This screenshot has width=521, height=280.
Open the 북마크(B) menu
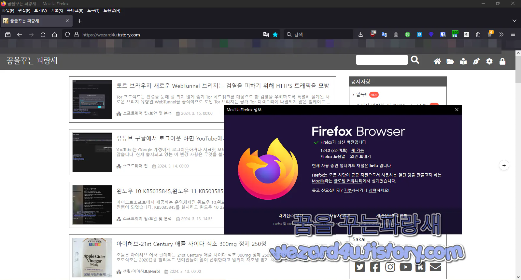pos(75,10)
